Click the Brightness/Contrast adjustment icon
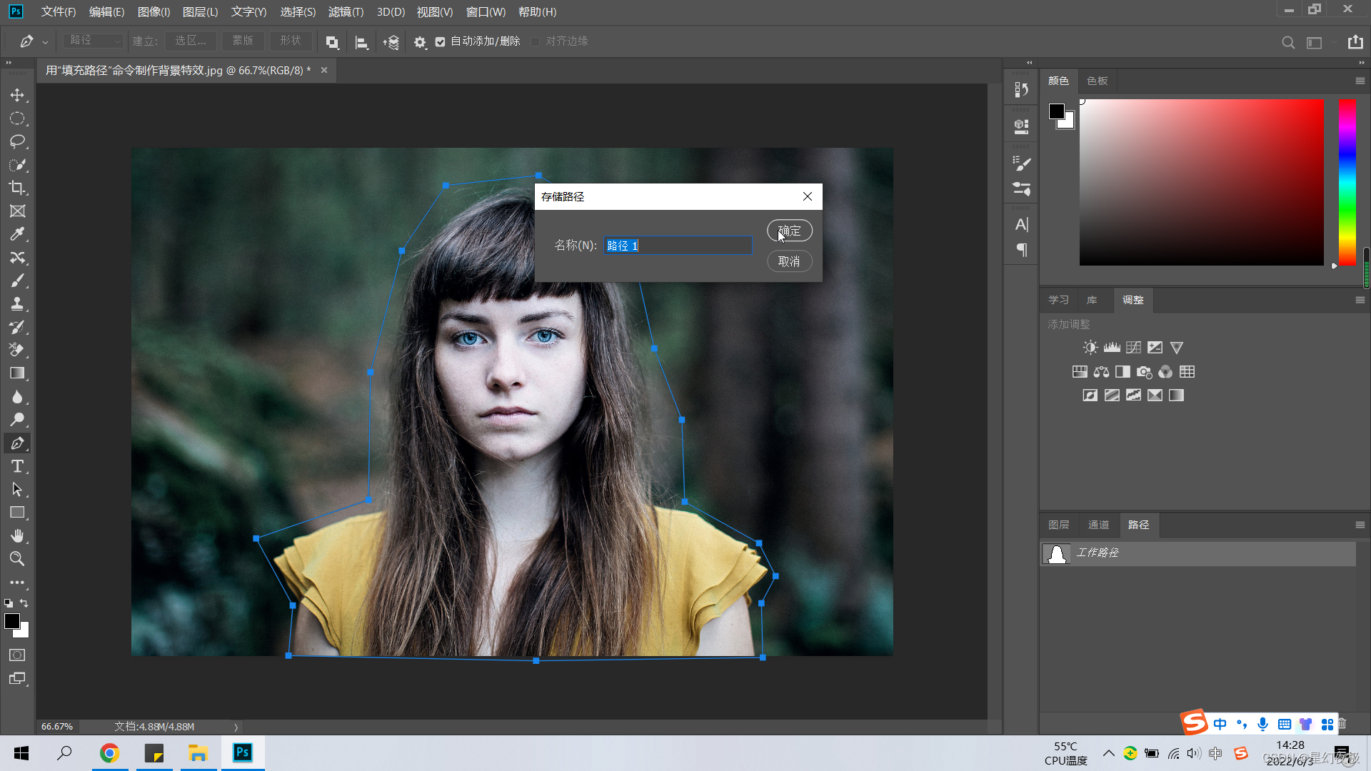Screen dimensions: 1371x771 [x=1090, y=348]
